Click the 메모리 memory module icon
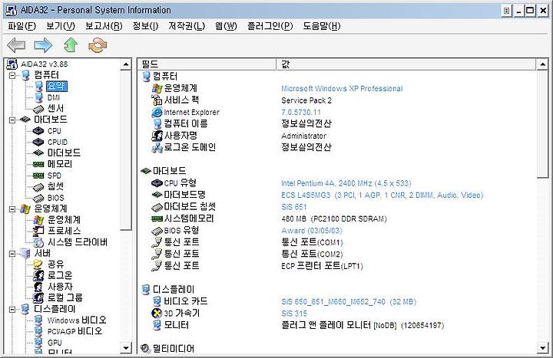This screenshot has height=358, width=553. (38, 164)
